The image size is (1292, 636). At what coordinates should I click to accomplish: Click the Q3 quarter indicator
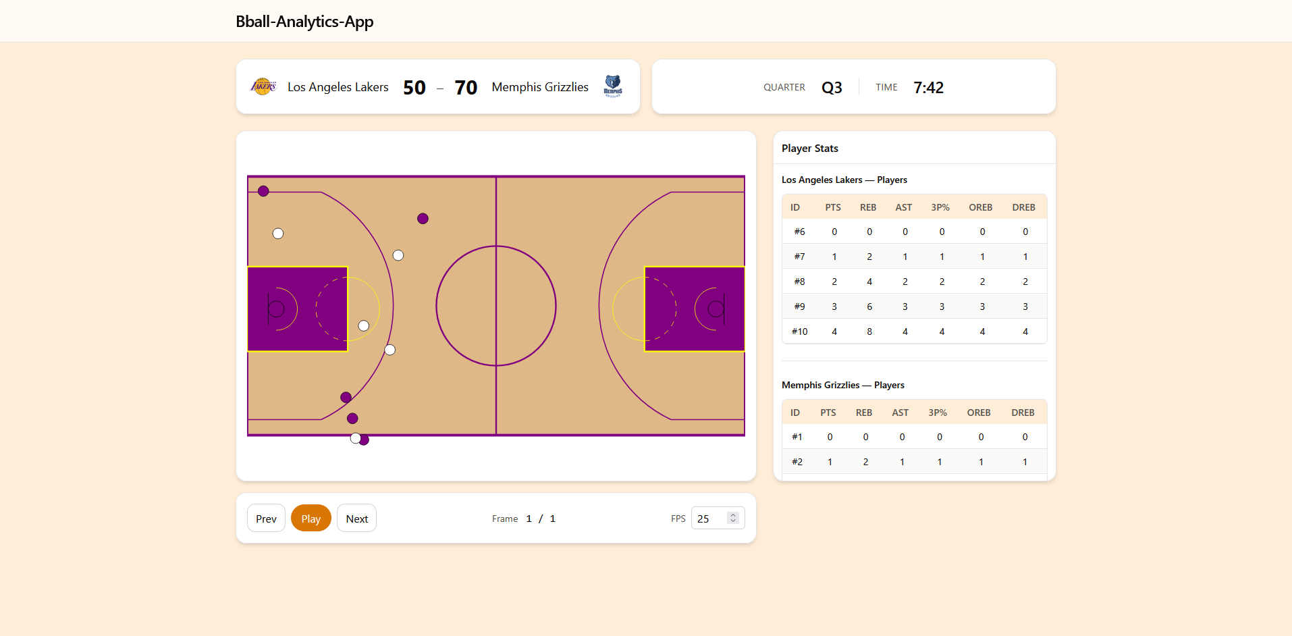(832, 87)
